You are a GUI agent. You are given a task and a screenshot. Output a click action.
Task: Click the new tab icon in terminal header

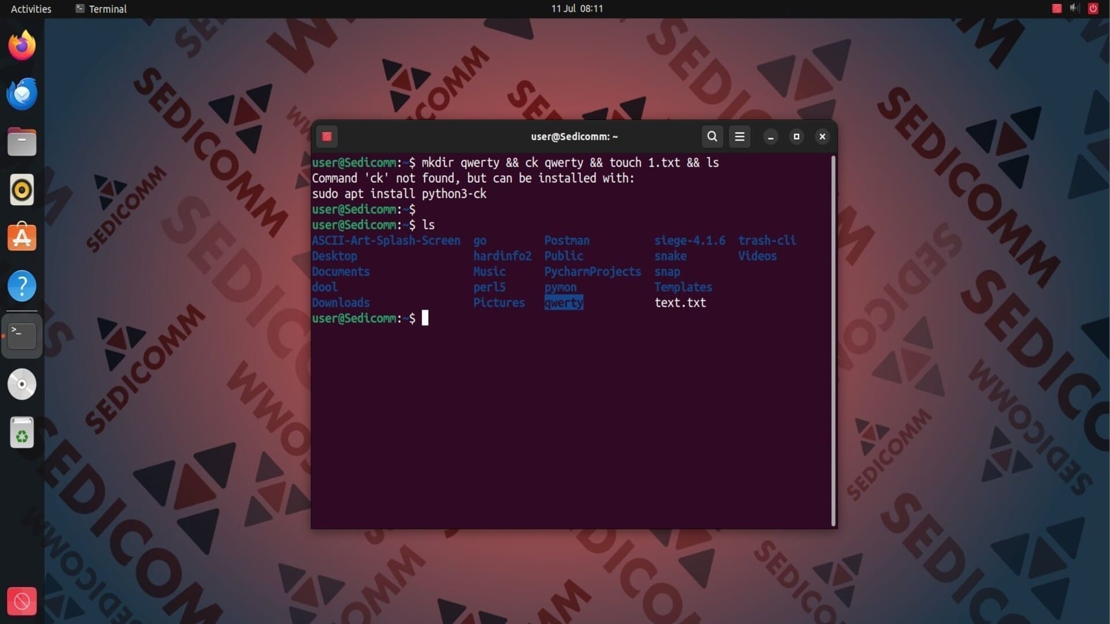327,136
